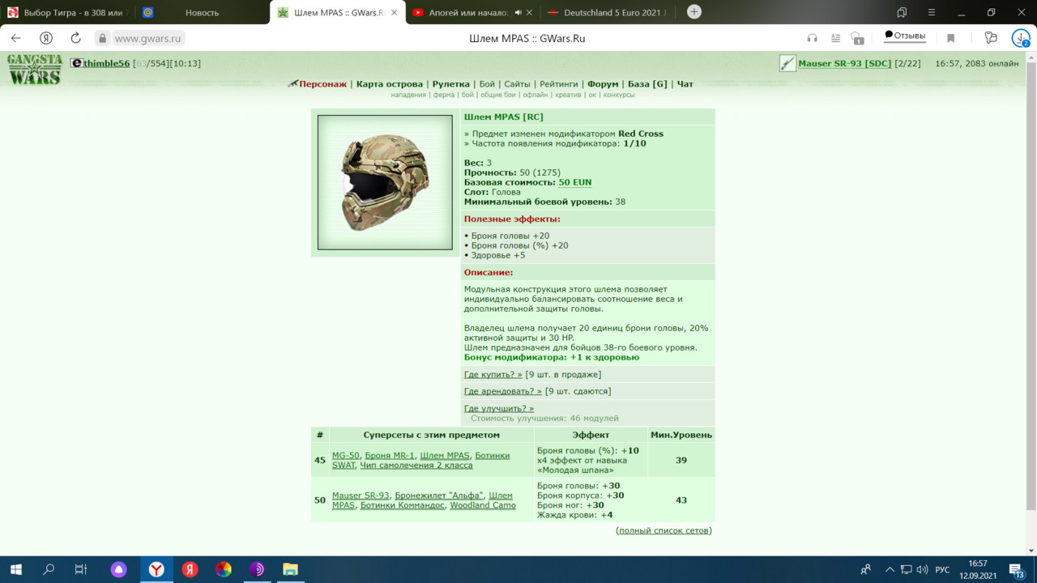The width and height of the screenshot is (1037, 583).
Task: Open the Чип самолечения 2 класса link
Action: [x=416, y=466]
